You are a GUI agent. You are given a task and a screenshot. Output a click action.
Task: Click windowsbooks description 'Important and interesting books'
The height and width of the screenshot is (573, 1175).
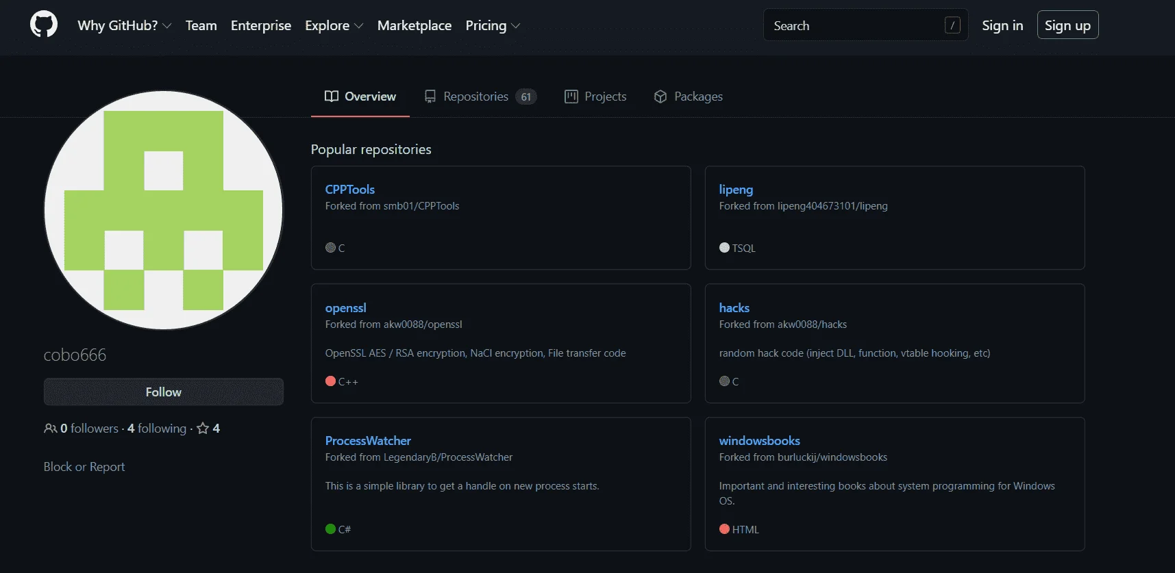click(x=887, y=494)
